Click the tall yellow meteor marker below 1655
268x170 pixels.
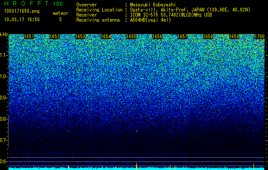tap(136, 166)
